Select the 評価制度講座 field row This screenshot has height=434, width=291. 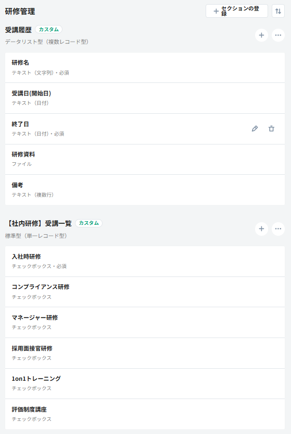click(145, 414)
